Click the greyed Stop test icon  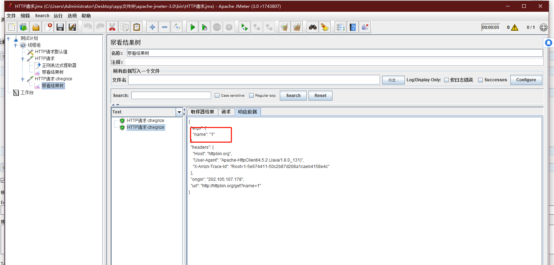tap(217, 27)
